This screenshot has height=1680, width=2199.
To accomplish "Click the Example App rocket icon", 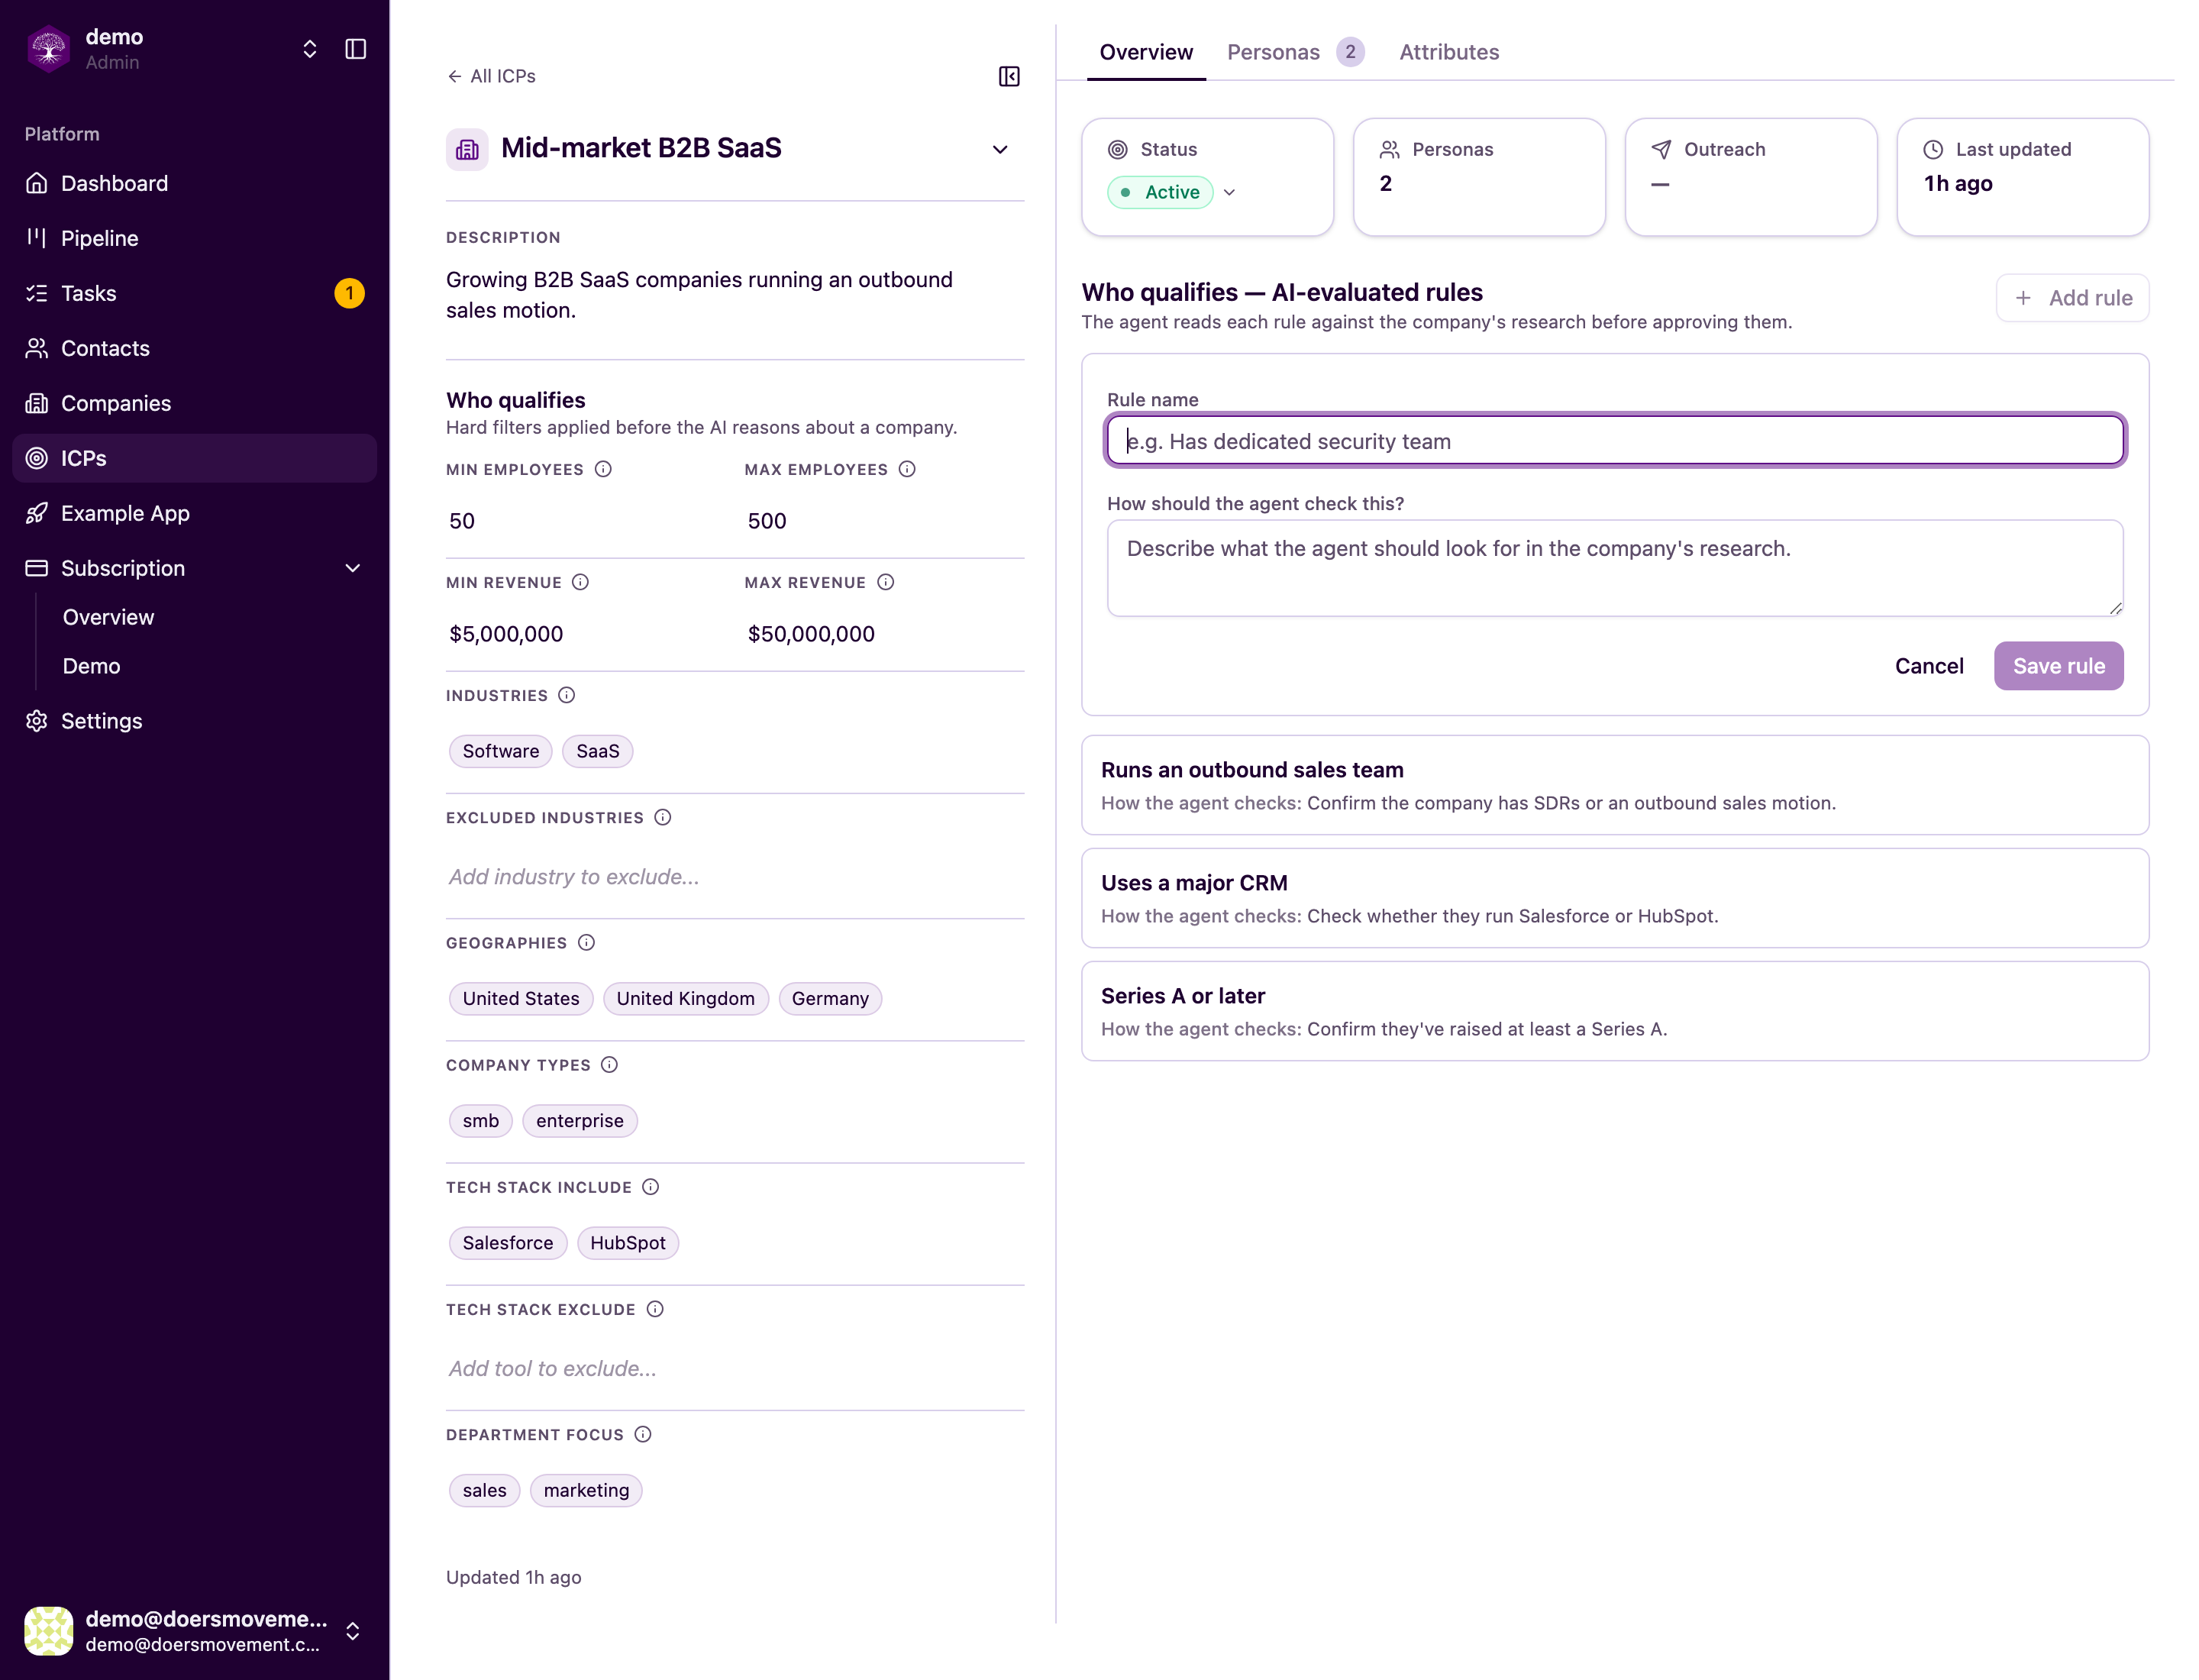I will 37,513.
